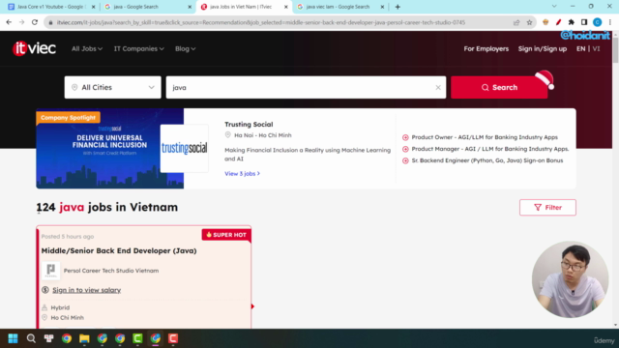Go to For Employers page
Viewport: 619px width, 348px height.
tap(486, 48)
